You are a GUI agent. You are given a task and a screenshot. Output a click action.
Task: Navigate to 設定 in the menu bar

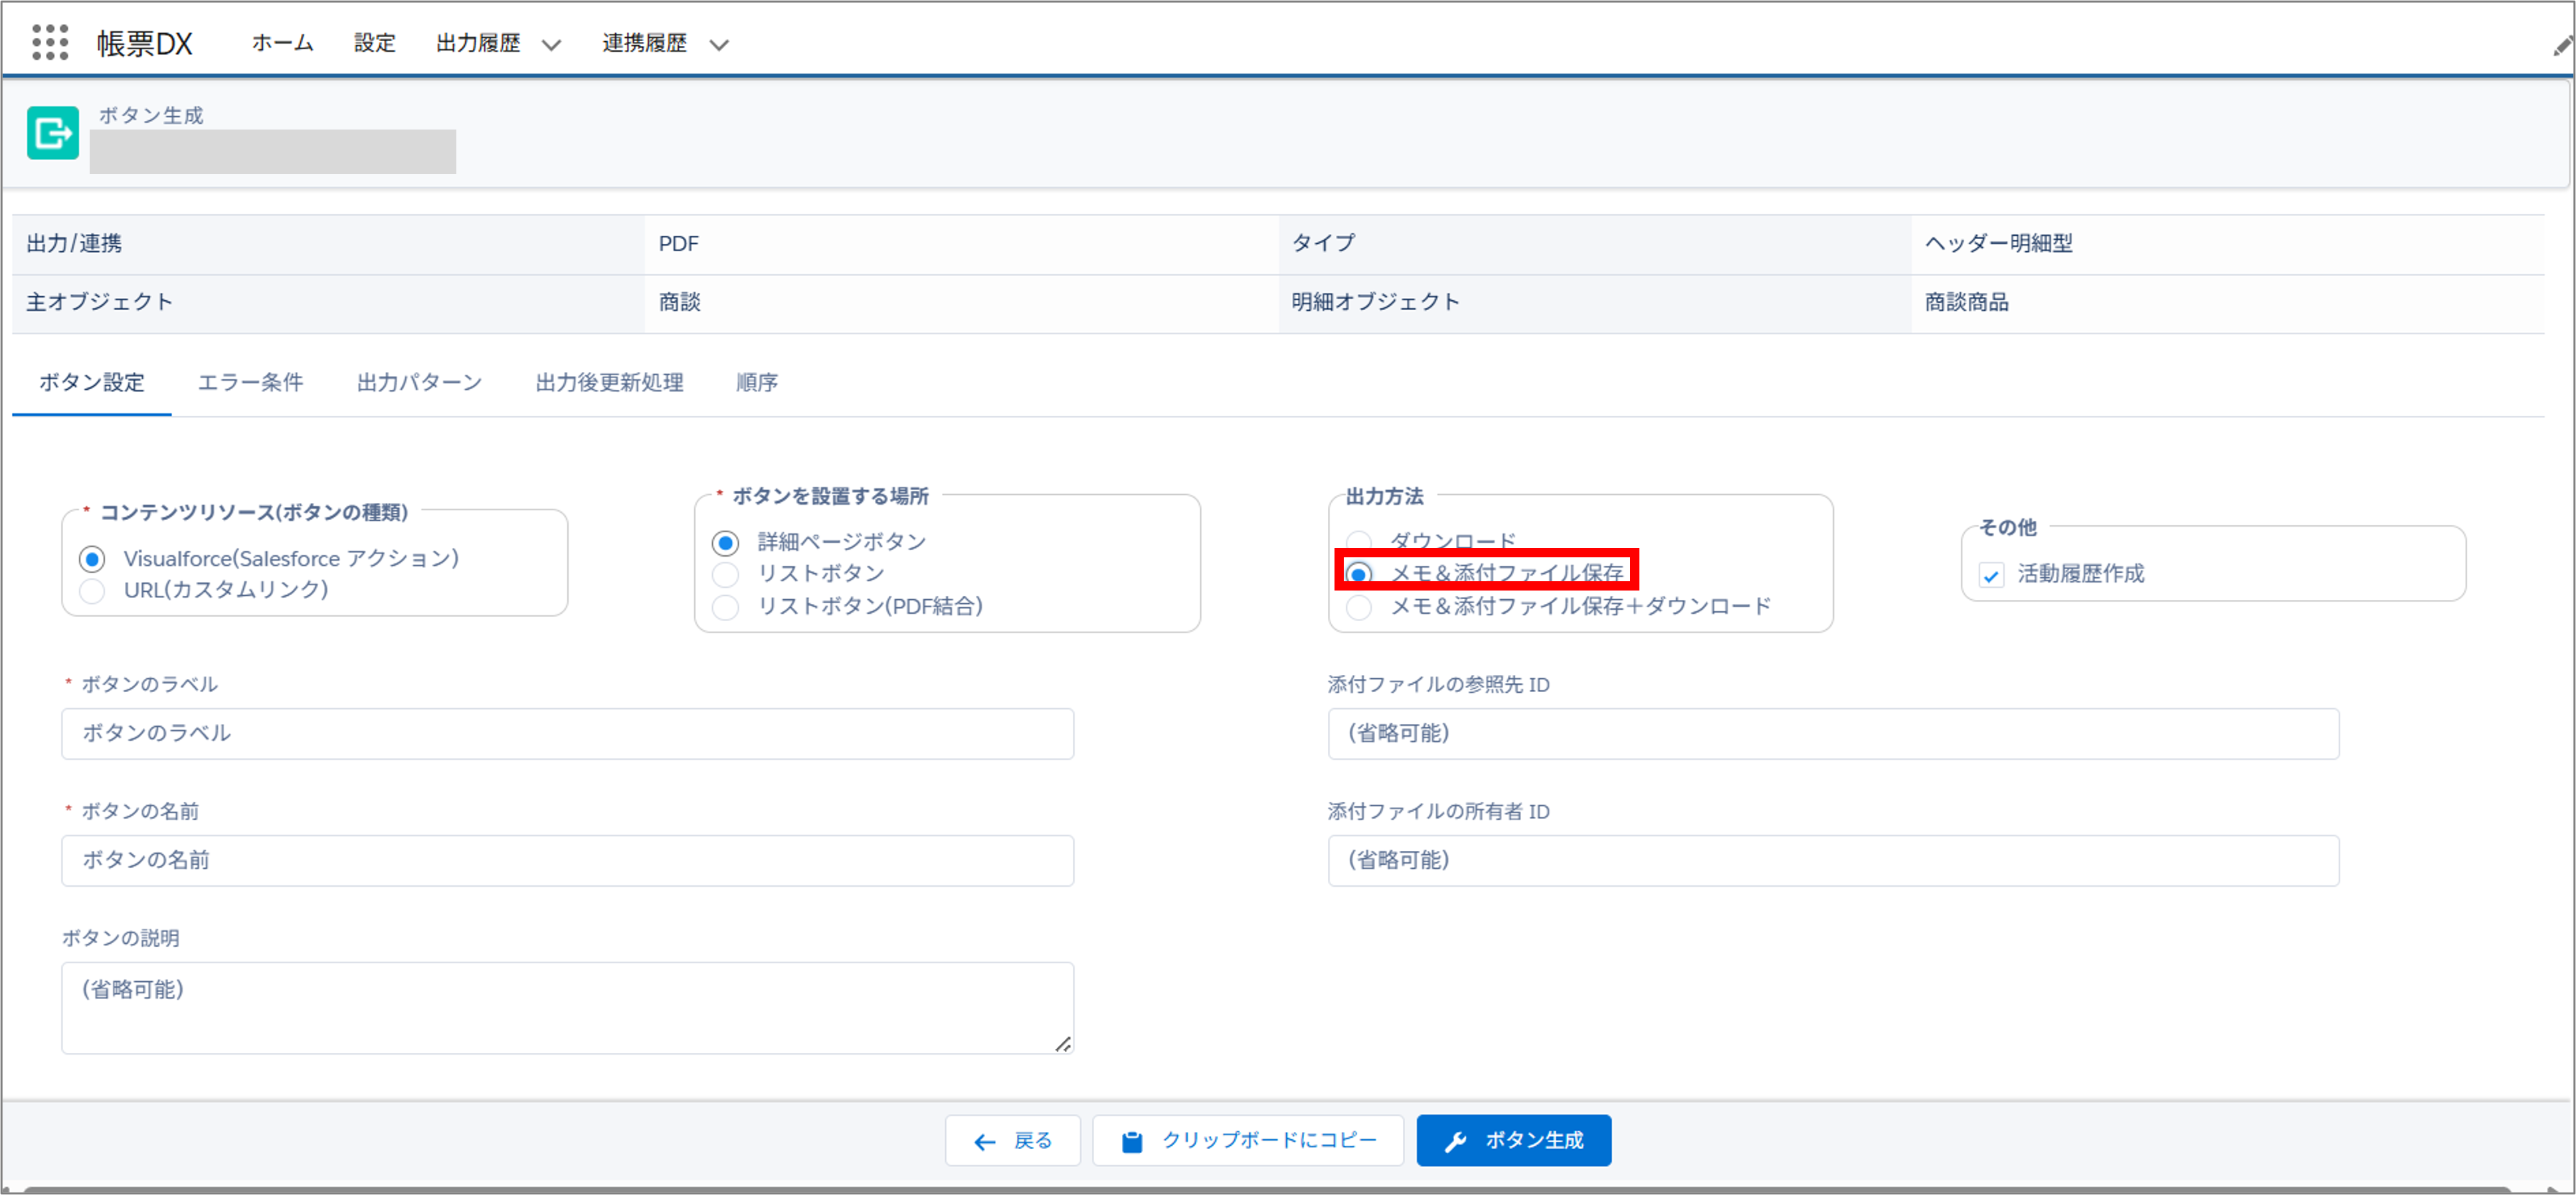coord(374,43)
